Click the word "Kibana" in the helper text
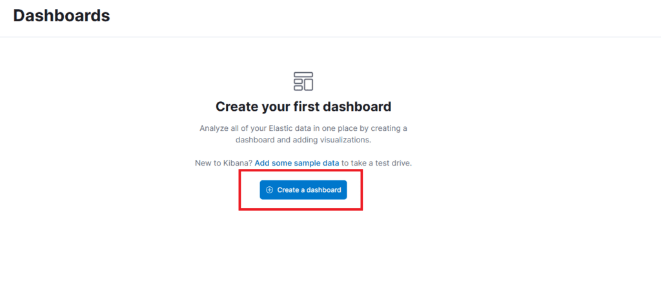 238,163
